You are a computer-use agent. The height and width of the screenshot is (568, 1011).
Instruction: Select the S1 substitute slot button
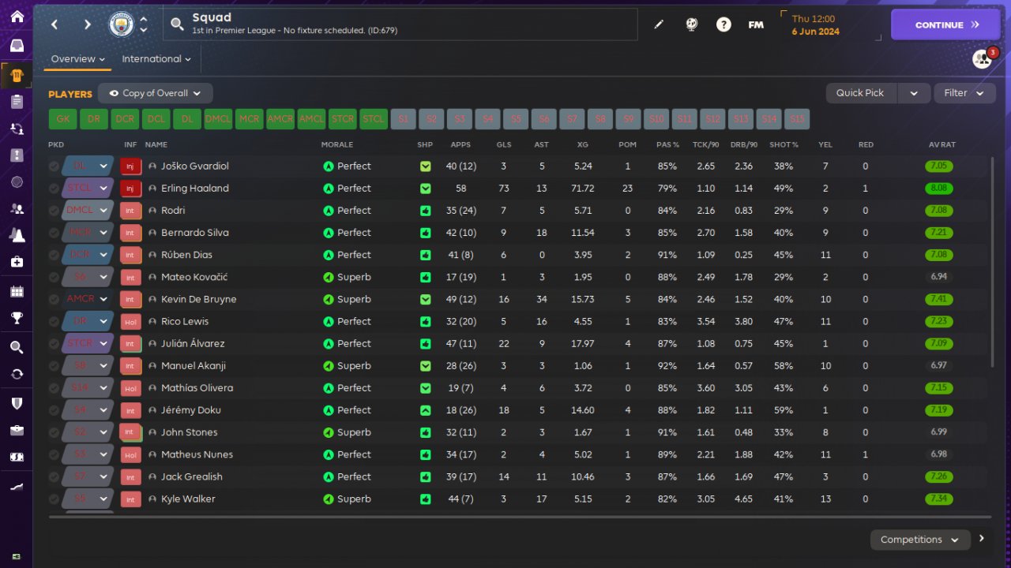click(x=403, y=119)
